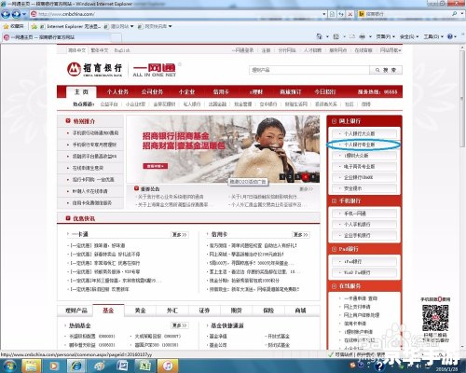Open the new blank tab button
Image resolution: width=466 pixels, height=373 pixels.
tap(116, 37)
